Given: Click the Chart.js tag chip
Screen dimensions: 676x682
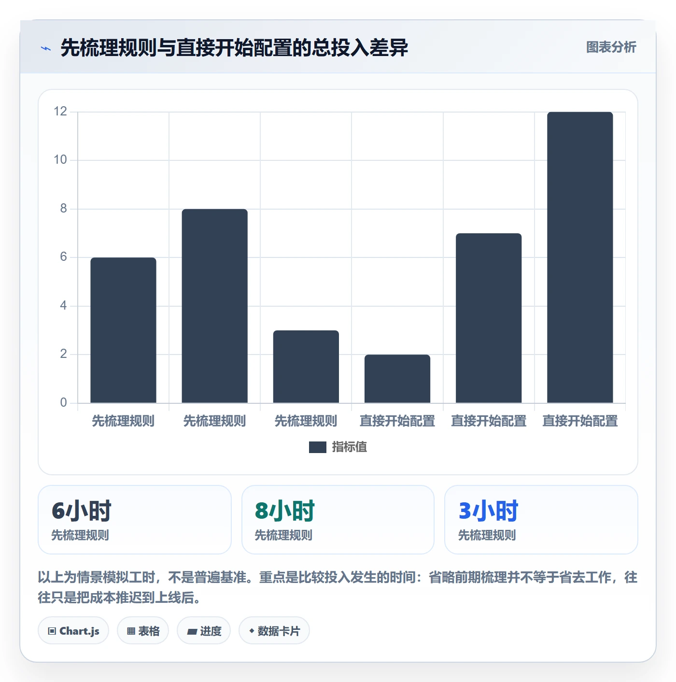Looking at the screenshot, I should click(73, 631).
